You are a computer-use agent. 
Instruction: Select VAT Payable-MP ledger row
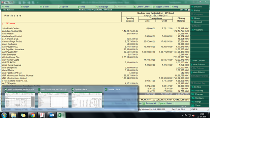96,52
